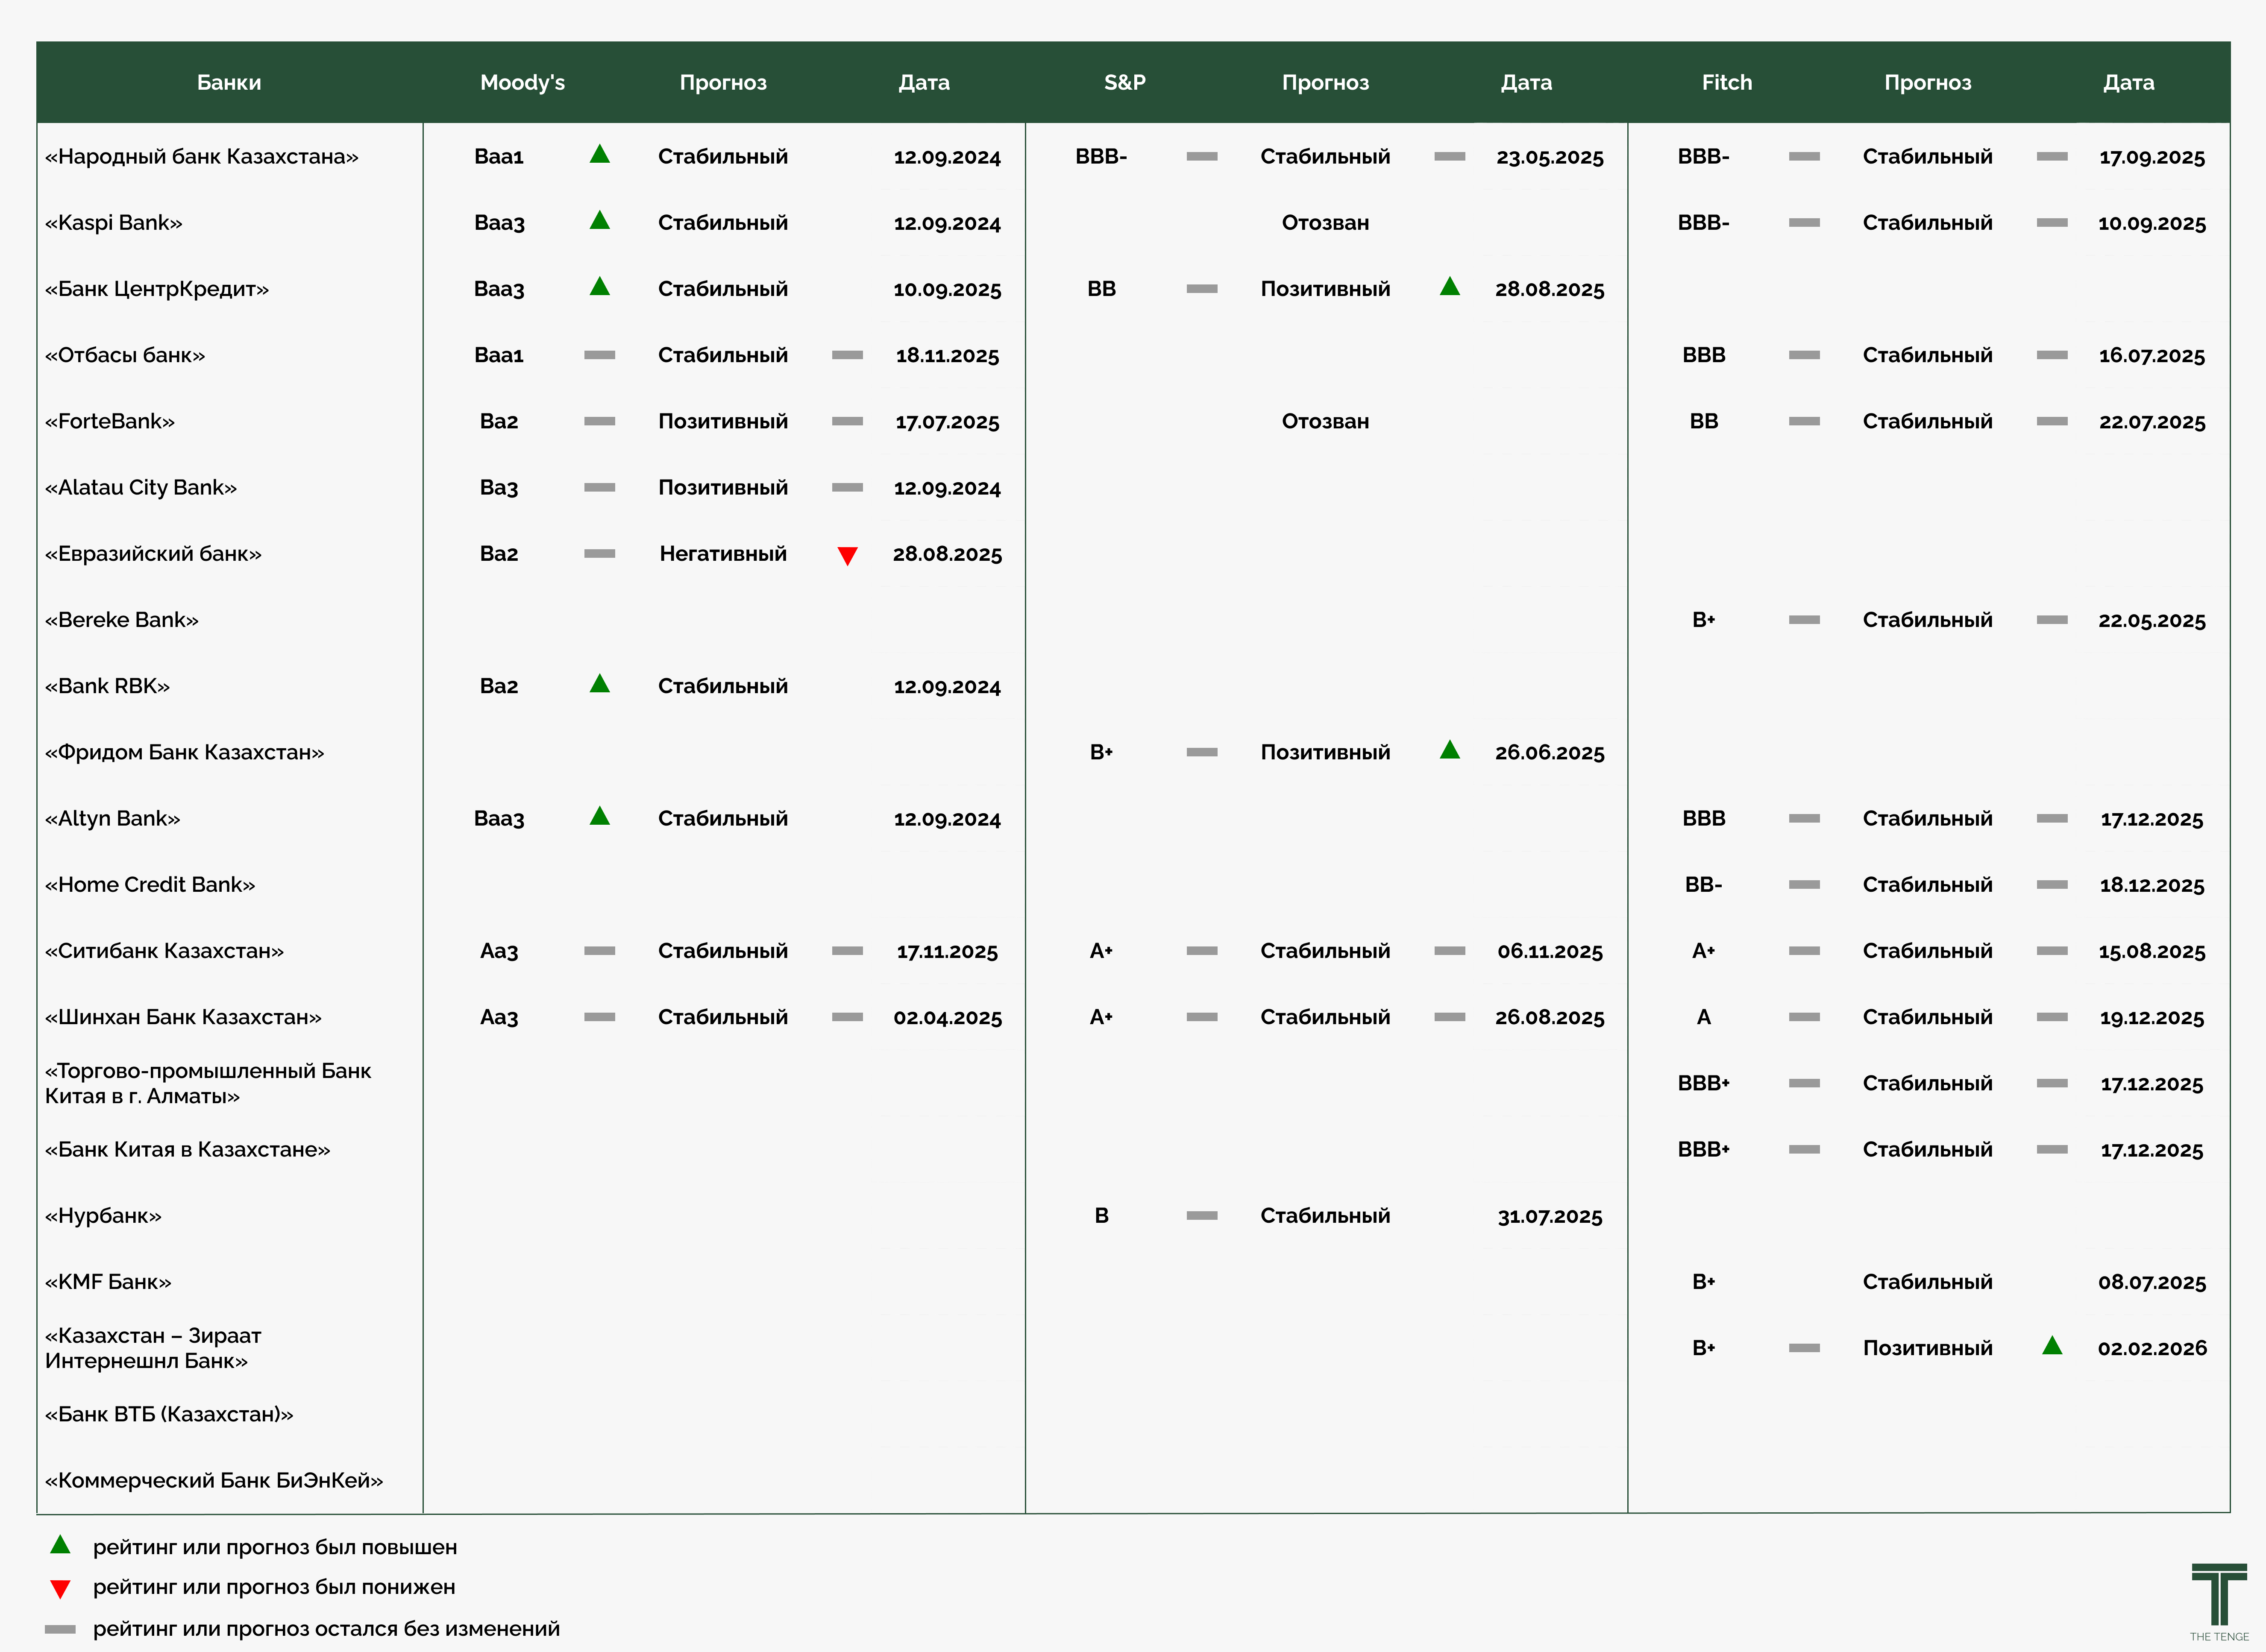Viewport: 2266px width, 1652px height.
Task: Click the Fitch column header
Action: pos(1727,82)
